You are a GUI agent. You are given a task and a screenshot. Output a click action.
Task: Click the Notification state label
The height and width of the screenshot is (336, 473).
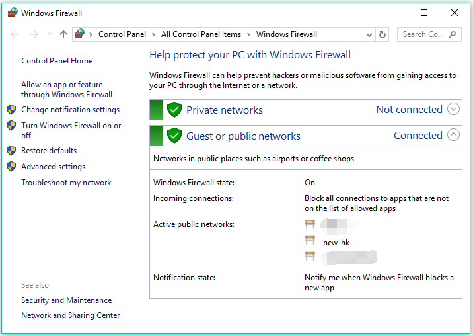tap(184, 278)
